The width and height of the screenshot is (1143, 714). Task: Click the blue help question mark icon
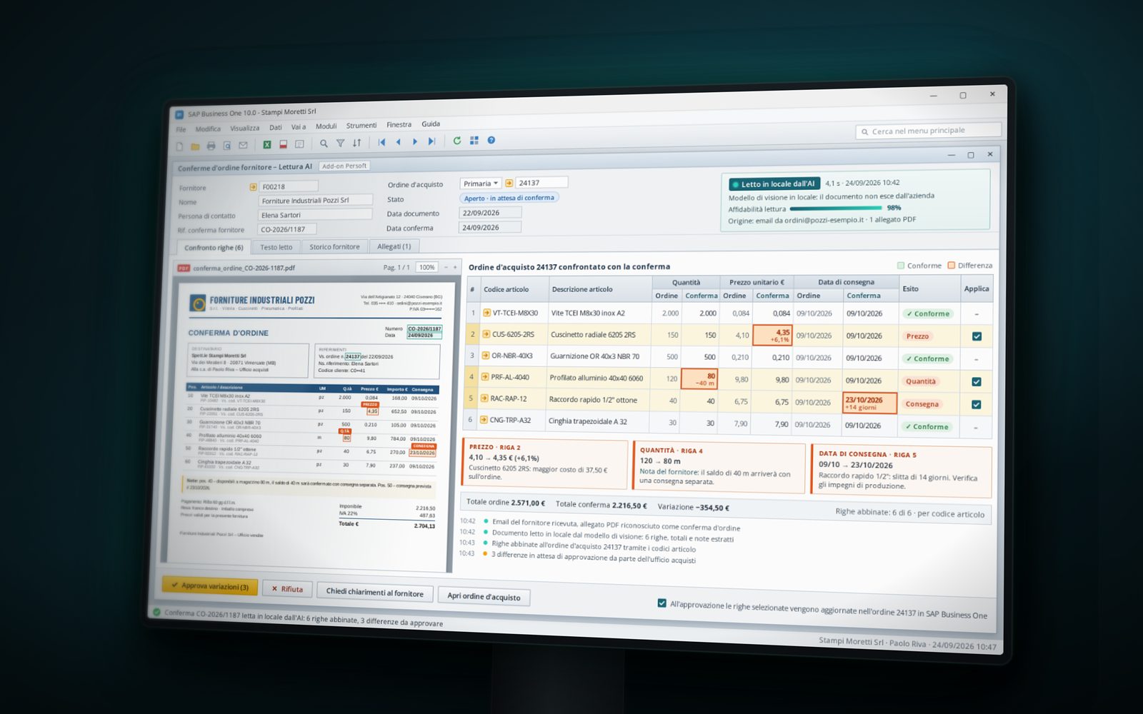point(491,140)
